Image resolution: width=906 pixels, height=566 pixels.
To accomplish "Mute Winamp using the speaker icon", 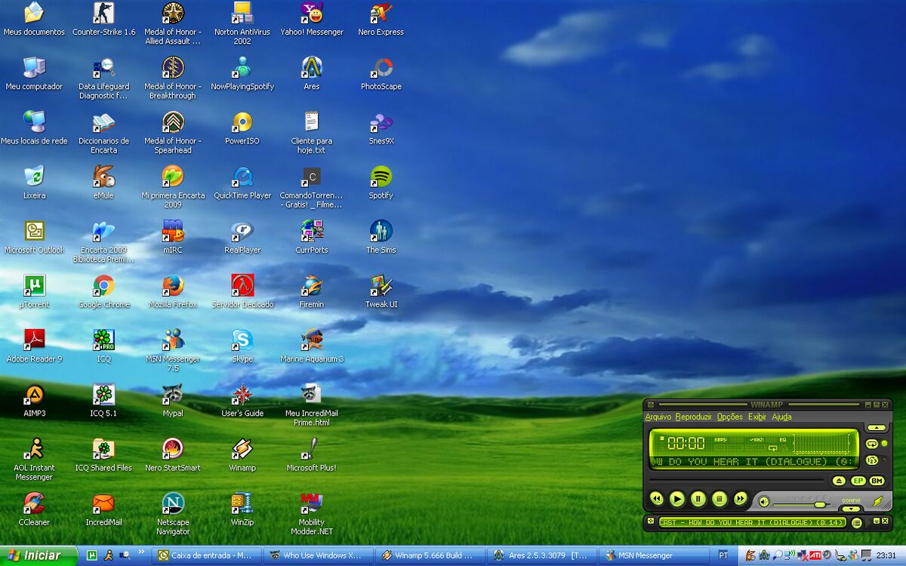I will click(764, 502).
